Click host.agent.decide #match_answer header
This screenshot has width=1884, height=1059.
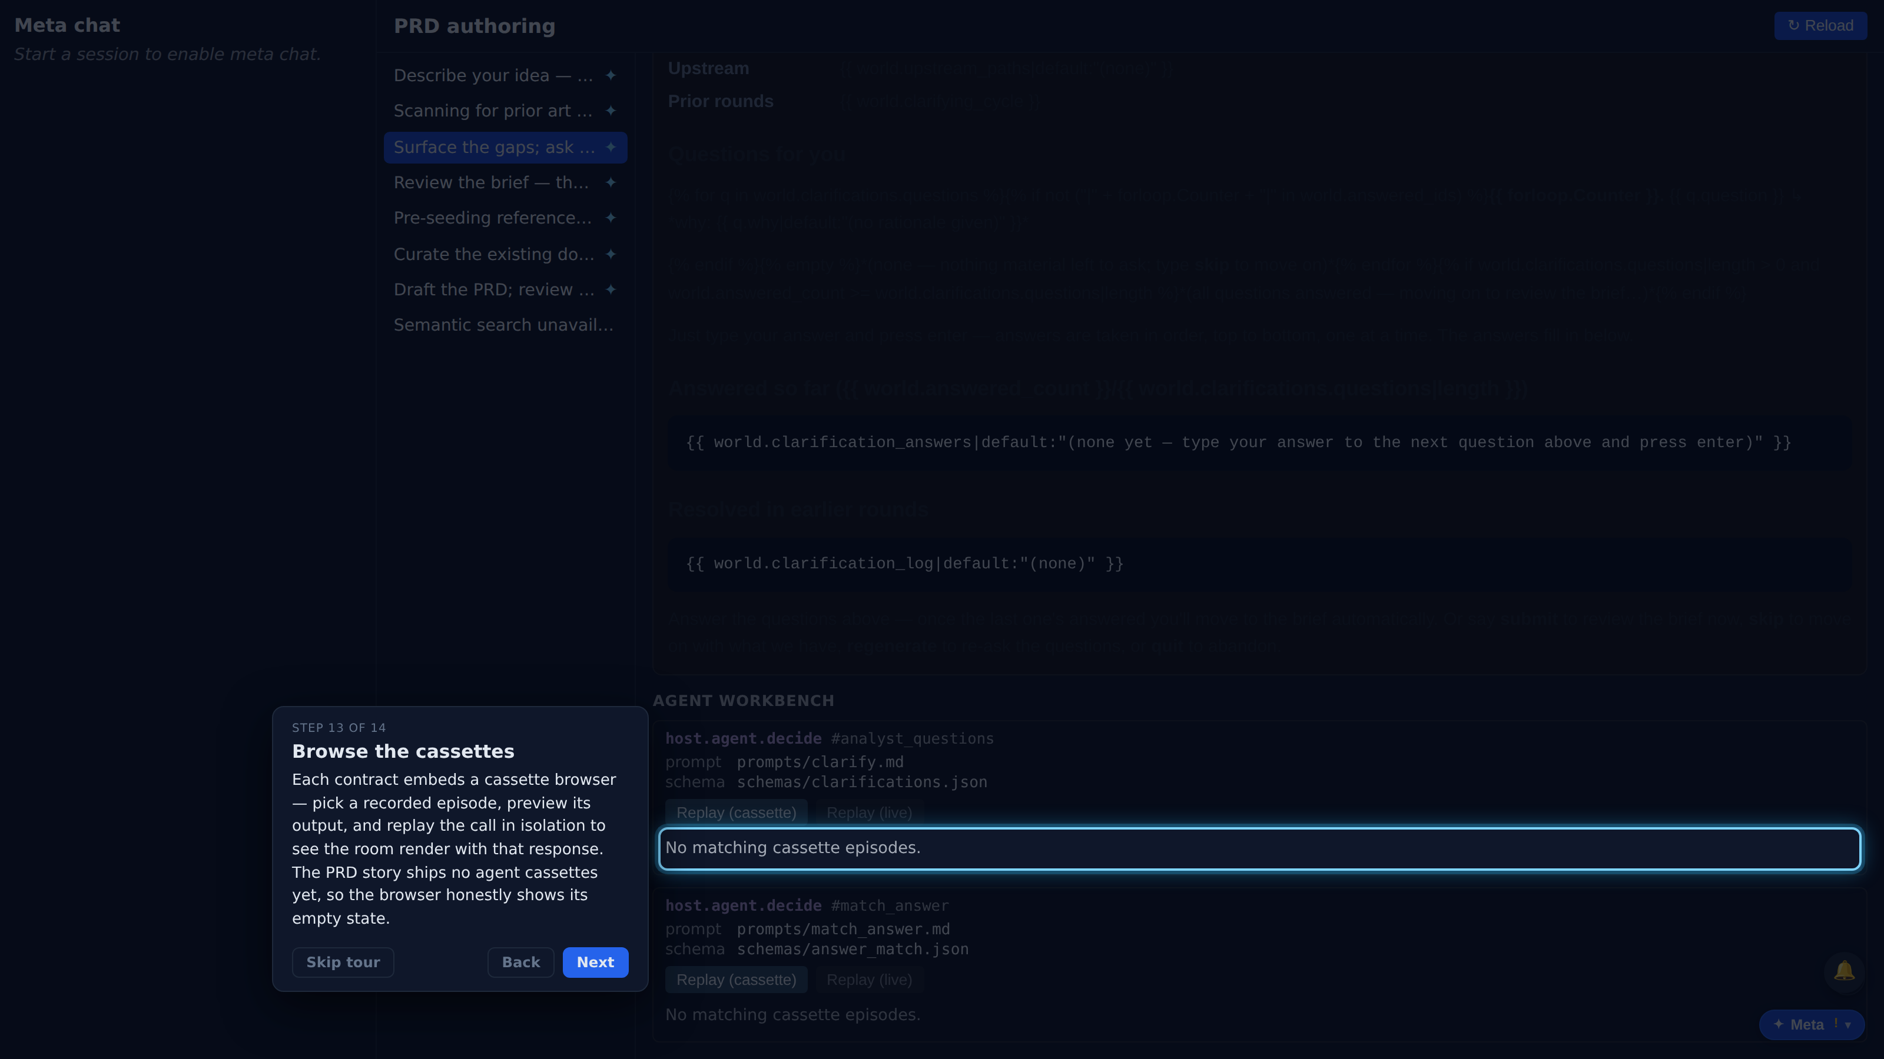807,905
